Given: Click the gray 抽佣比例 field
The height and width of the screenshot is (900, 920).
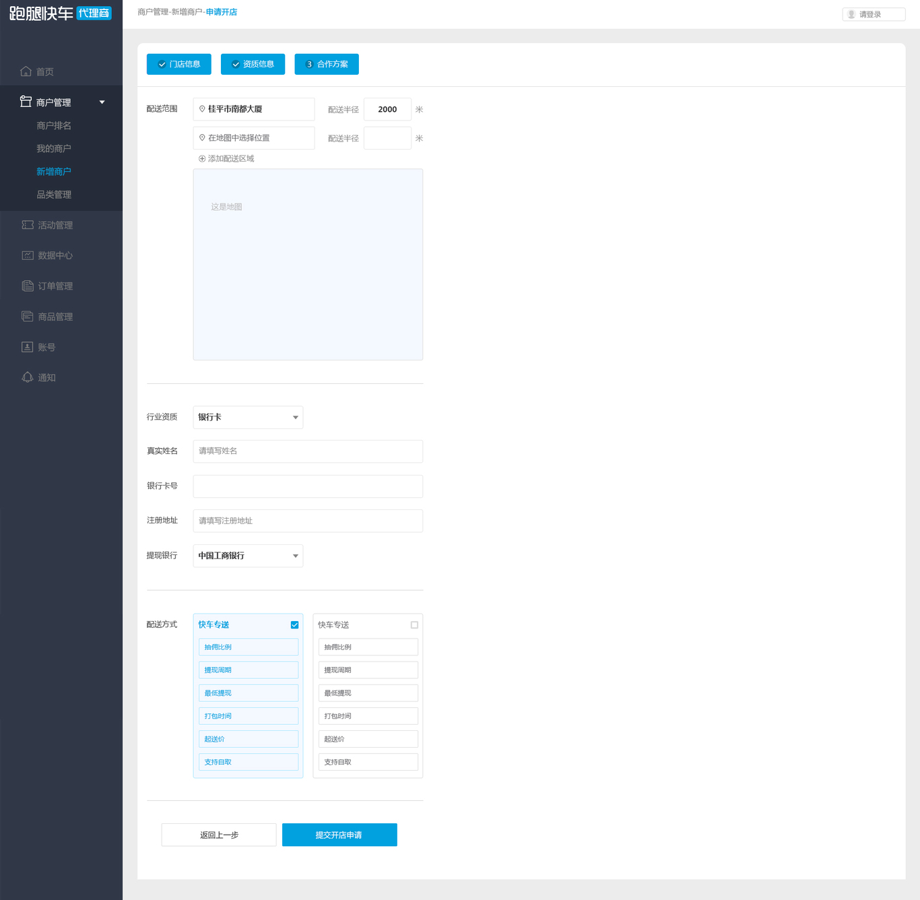Looking at the screenshot, I should tap(368, 647).
